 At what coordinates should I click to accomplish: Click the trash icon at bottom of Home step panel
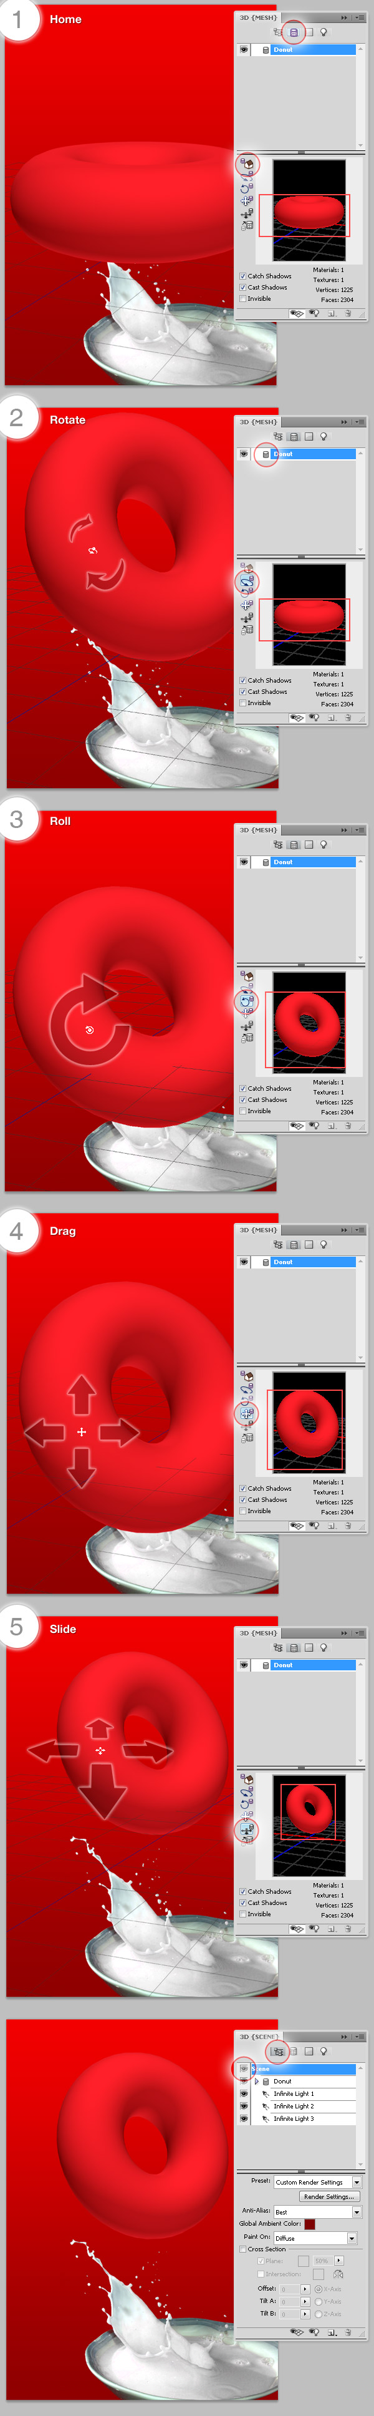click(x=348, y=314)
